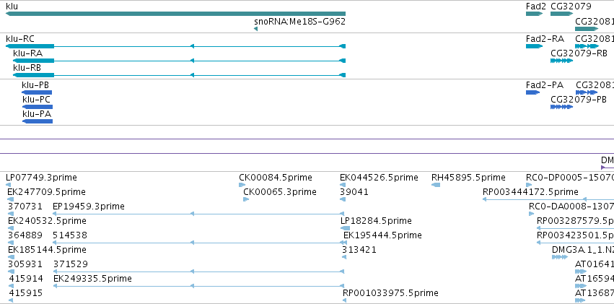Select the EK249335.5prime alignment line
Image resolution: width=614 pixels, height=304 pixels.
(x=198, y=286)
